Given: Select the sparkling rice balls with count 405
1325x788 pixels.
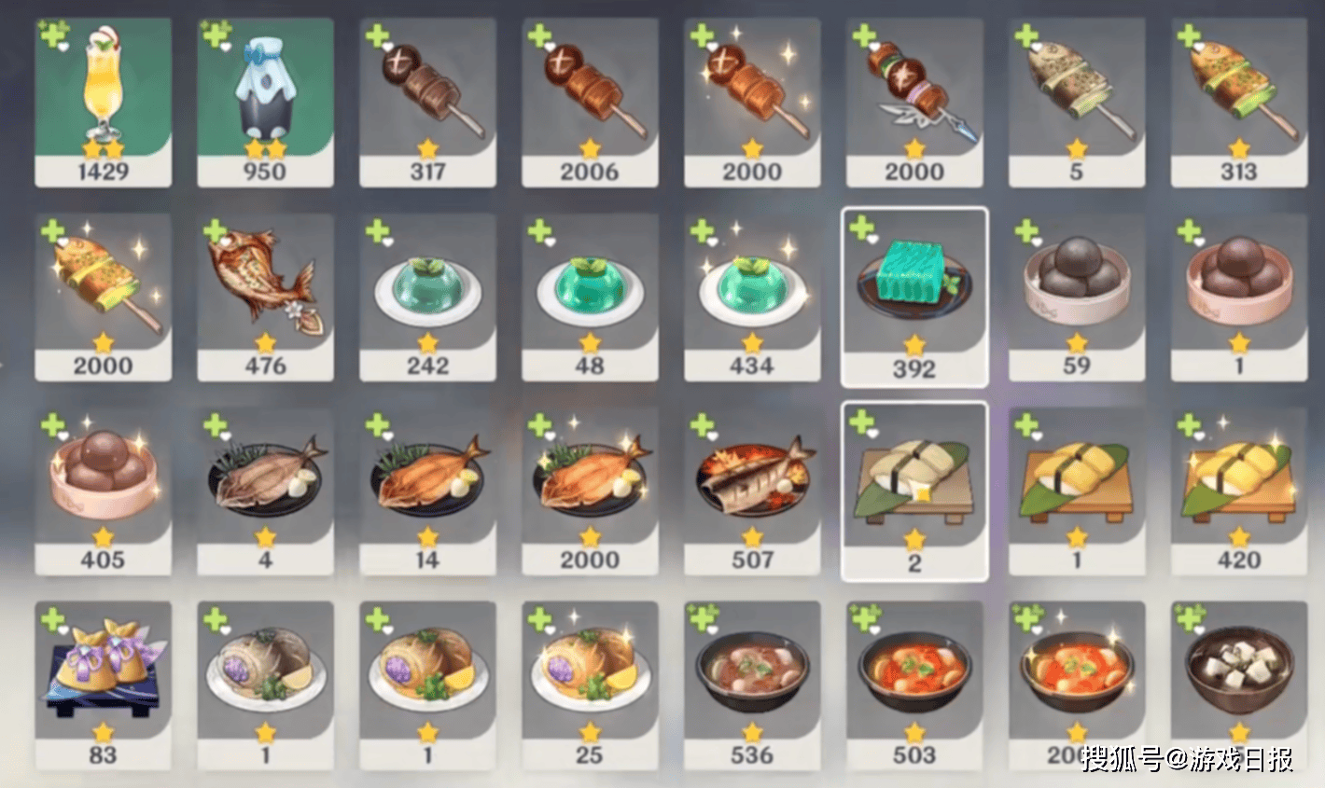Looking at the screenshot, I should pos(103,491).
